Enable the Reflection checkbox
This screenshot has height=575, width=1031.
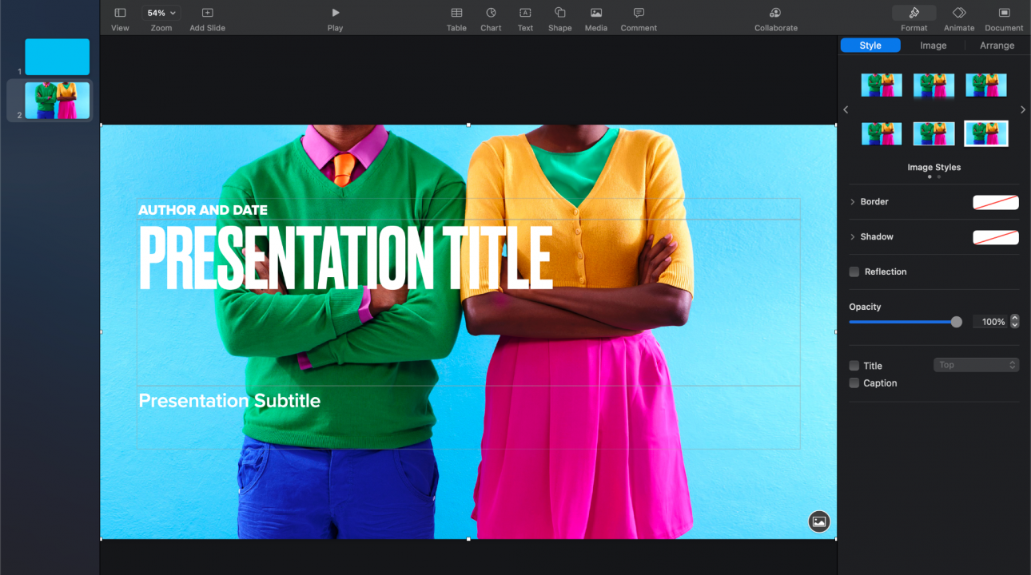(x=854, y=272)
